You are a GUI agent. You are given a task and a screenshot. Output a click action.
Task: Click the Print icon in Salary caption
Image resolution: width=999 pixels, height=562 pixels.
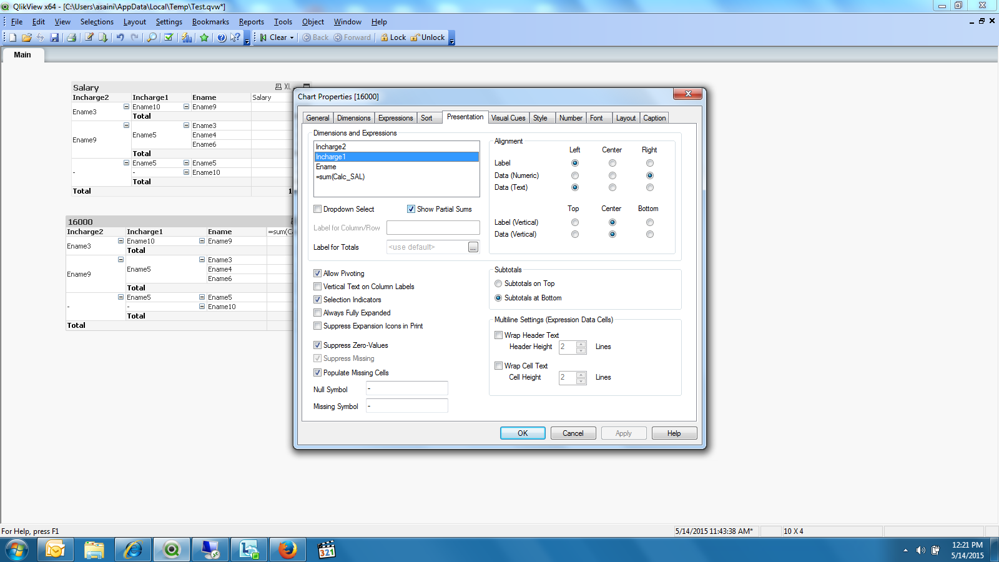(x=278, y=87)
